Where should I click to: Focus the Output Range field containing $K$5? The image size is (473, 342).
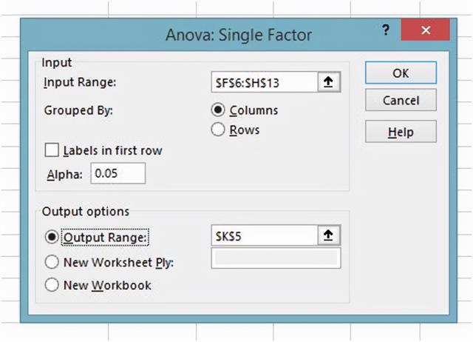265,236
